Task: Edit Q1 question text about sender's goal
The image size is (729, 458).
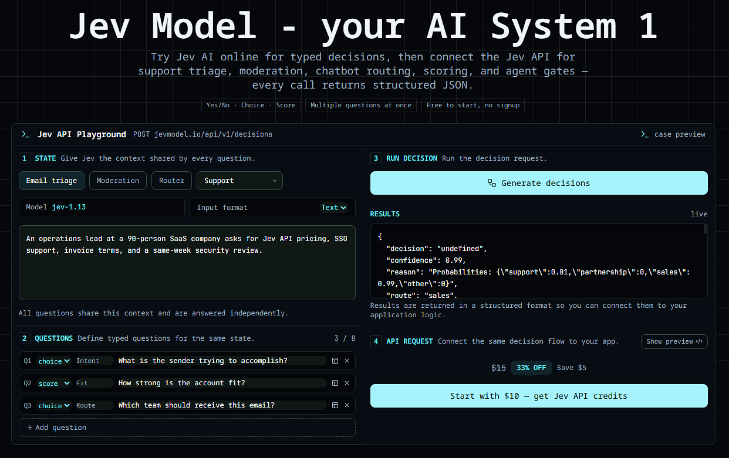Action: pos(221,361)
